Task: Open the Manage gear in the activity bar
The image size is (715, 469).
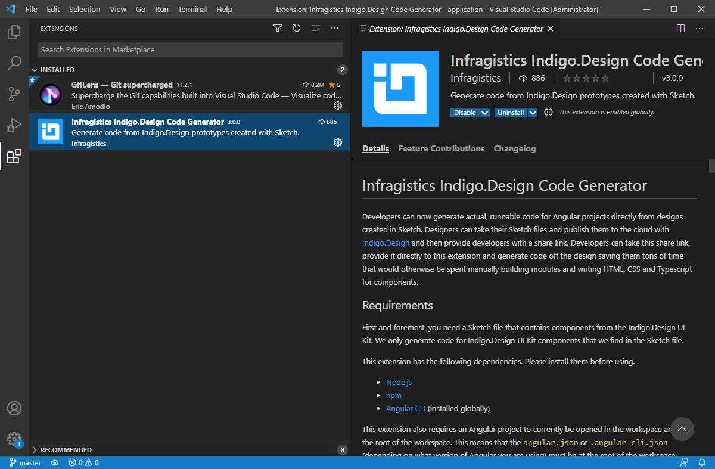Action: (x=14, y=439)
